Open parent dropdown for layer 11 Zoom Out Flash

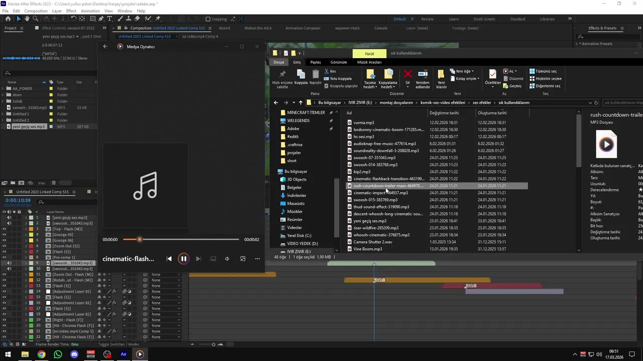click(166, 274)
